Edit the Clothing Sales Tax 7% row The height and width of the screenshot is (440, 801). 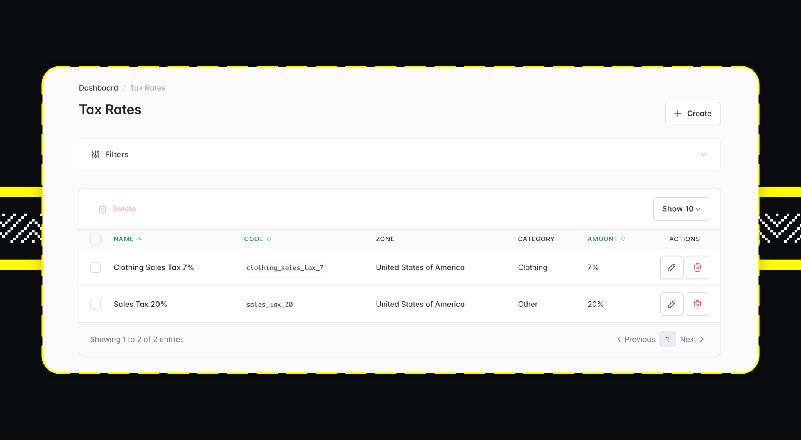[x=672, y=267]
